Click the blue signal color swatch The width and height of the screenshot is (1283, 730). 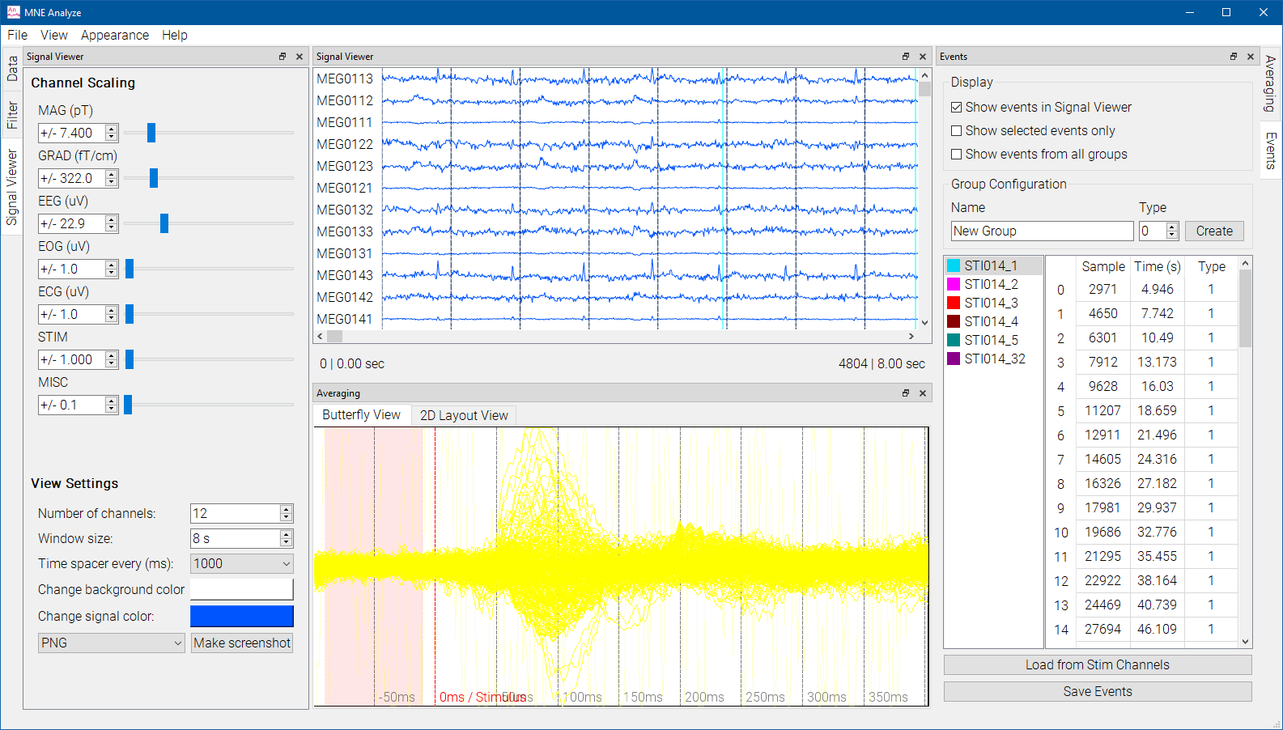coord(241,616)
